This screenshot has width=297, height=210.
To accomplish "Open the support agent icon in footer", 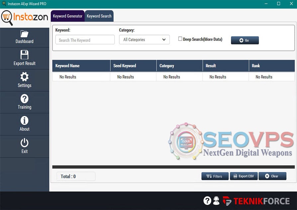I will point(216,200).
